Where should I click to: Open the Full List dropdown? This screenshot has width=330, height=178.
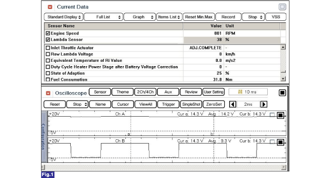tap(103, 17)
